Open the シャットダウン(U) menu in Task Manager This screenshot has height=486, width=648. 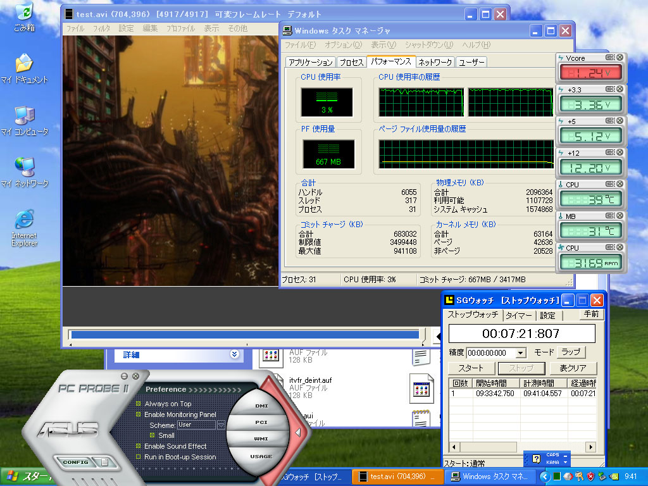point(429,45)
